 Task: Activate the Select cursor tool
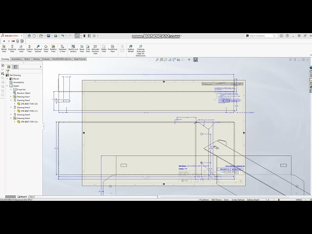point(77,36)
